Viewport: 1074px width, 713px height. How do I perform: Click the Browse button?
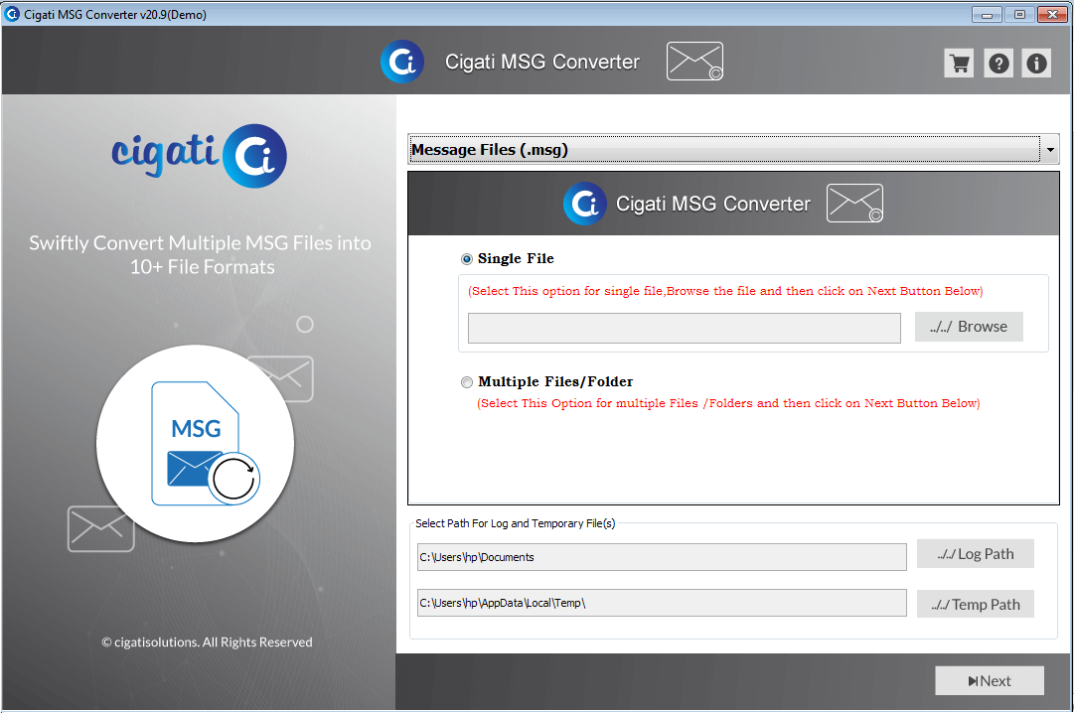pyautogui.click(x=969, y=327)
